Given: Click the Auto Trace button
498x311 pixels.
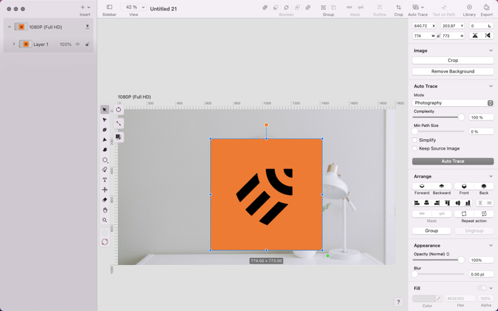Looking at the screenshot, I should 453,161.
